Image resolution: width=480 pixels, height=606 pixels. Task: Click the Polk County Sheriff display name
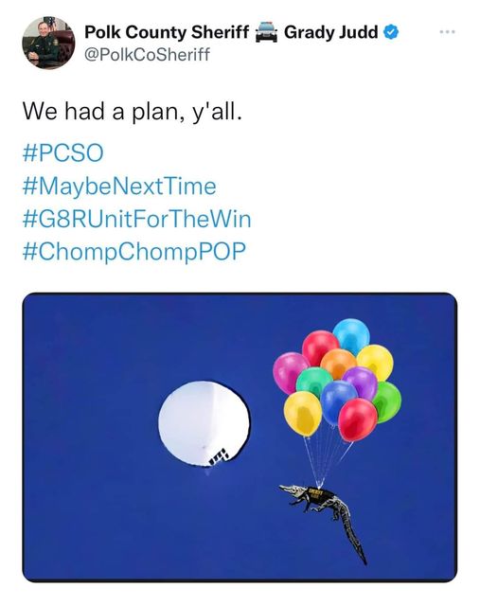(167, 32)
